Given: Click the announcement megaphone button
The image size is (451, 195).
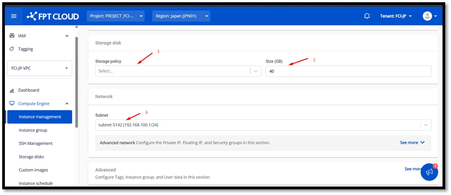Looking at the screenshot, I should pyautogui.click(x=429, y=172).
